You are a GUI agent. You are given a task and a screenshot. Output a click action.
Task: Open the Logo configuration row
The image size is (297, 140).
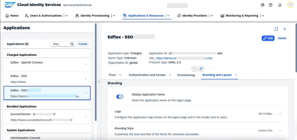click(198, 114)
